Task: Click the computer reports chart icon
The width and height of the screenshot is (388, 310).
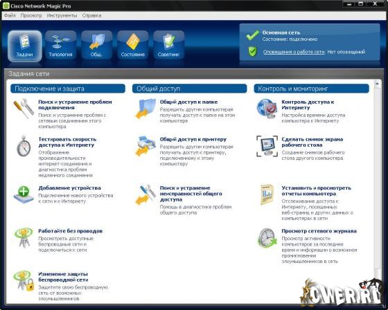Action: (x=267, y=194)
